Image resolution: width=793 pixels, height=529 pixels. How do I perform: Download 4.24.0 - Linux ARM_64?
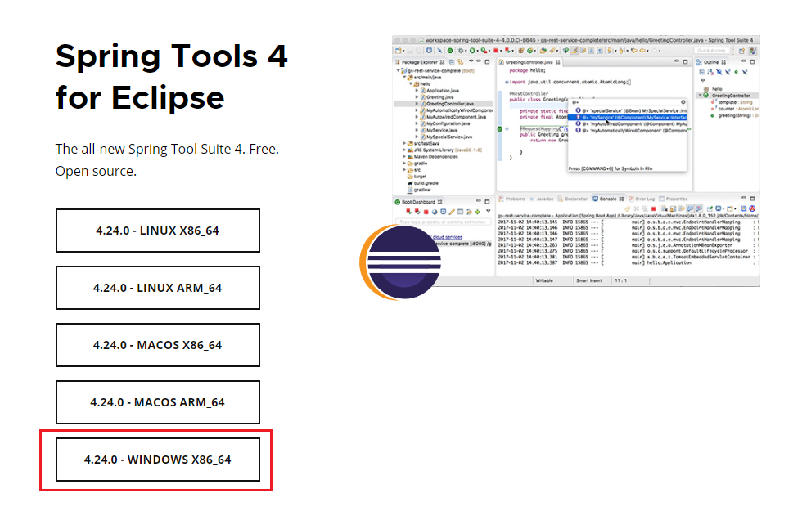158,288
